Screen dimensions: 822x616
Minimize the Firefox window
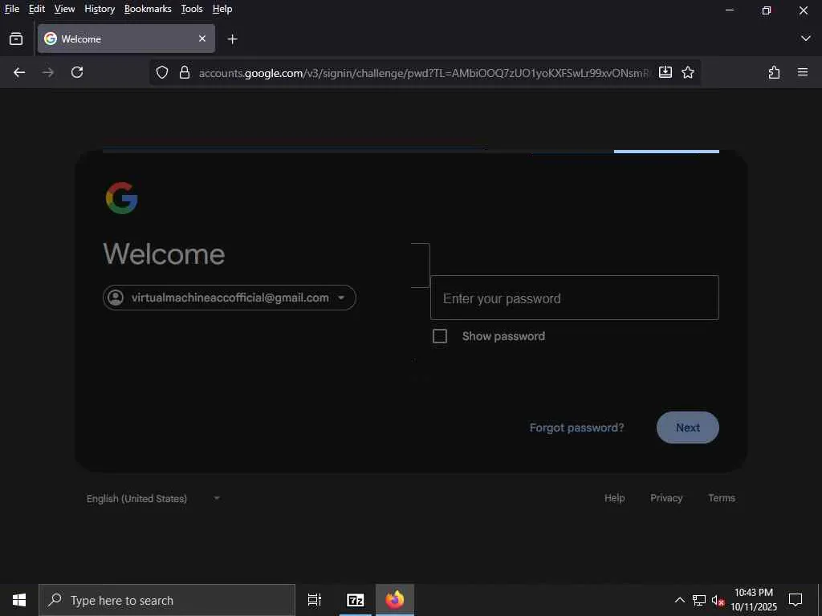point(729,10)
